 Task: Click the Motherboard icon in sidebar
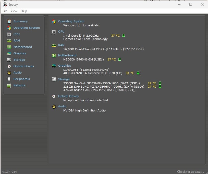[9, 47]
